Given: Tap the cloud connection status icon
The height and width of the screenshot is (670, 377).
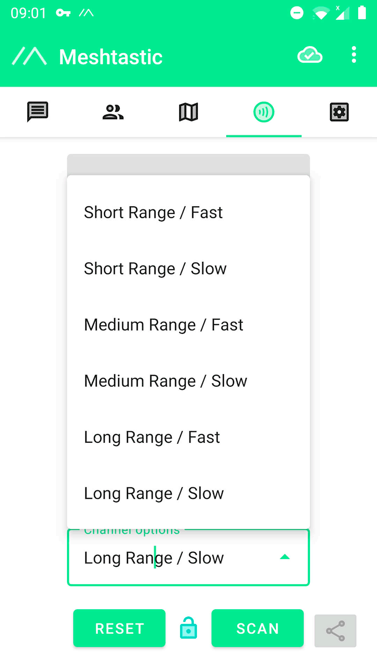Looking at the screenshot, I should [309, 55].
